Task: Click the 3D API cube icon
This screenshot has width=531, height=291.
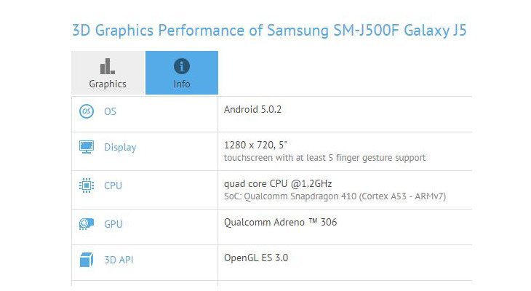Action: coord(87,260)
